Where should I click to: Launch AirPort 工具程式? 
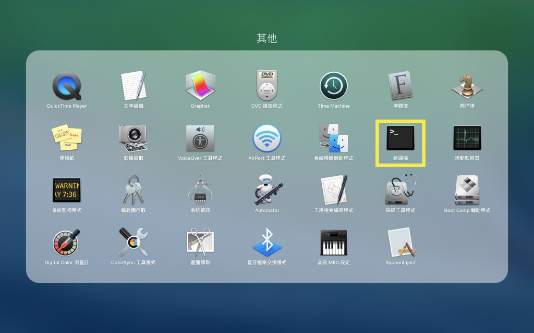267,138
